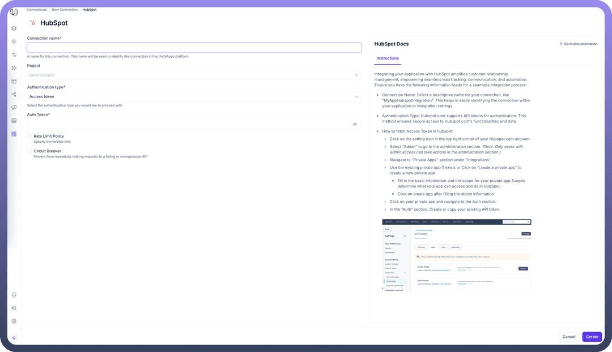Click the Create button

(x=592, y=337)
